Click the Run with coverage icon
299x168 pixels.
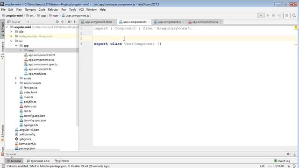point(279,15)
